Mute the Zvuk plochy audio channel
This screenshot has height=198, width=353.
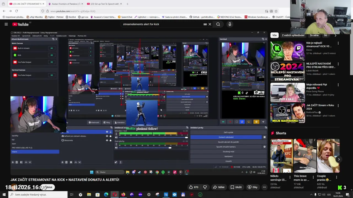[x=116, y=148]
